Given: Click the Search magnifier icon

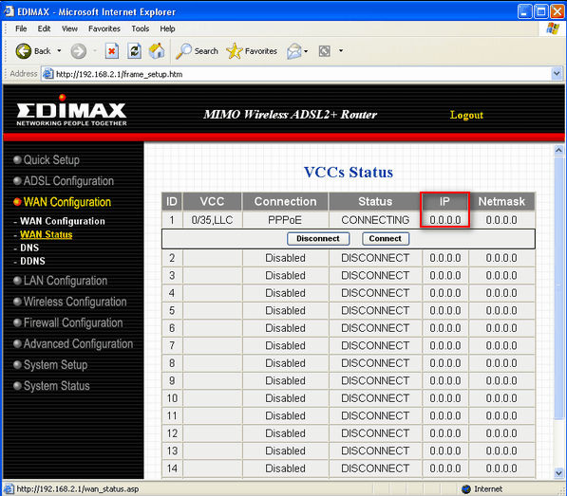Looking at the screenshot, I should point(183,51).
